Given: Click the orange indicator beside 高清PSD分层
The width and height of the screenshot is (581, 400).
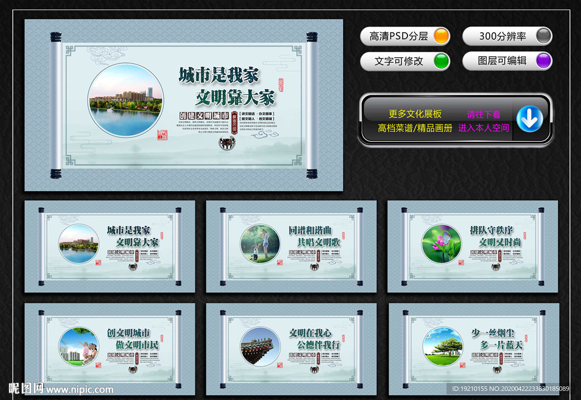Looking at the screenshot, I should [440, 36].
